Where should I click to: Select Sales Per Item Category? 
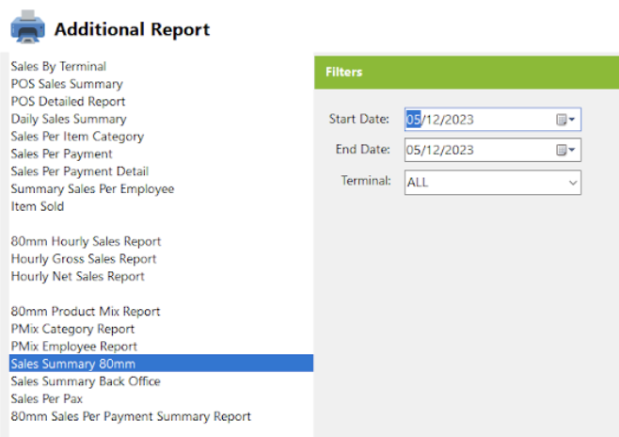point(77,137)
